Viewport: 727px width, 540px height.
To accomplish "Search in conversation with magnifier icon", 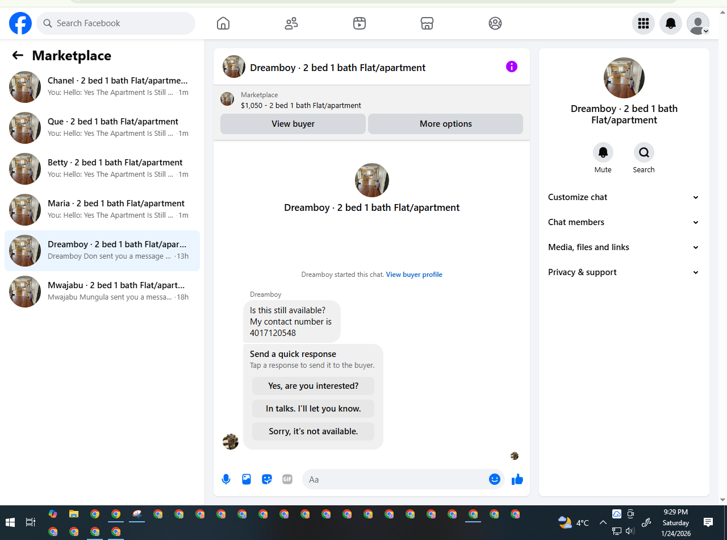I will (x=644, y=152).
